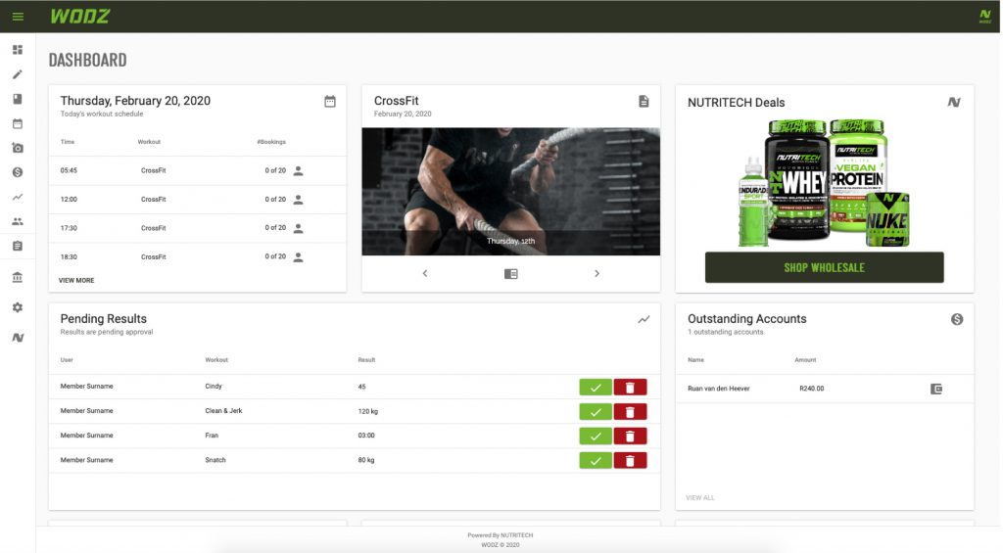Click the WODZ logo in header
This screenshot has width=1003, height=553.
pyautogui.click(x=80, y=17)
